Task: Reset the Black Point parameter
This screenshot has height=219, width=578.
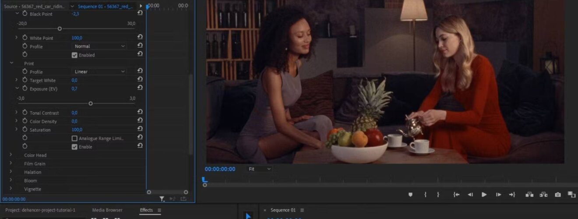Action: coord(140,13)
